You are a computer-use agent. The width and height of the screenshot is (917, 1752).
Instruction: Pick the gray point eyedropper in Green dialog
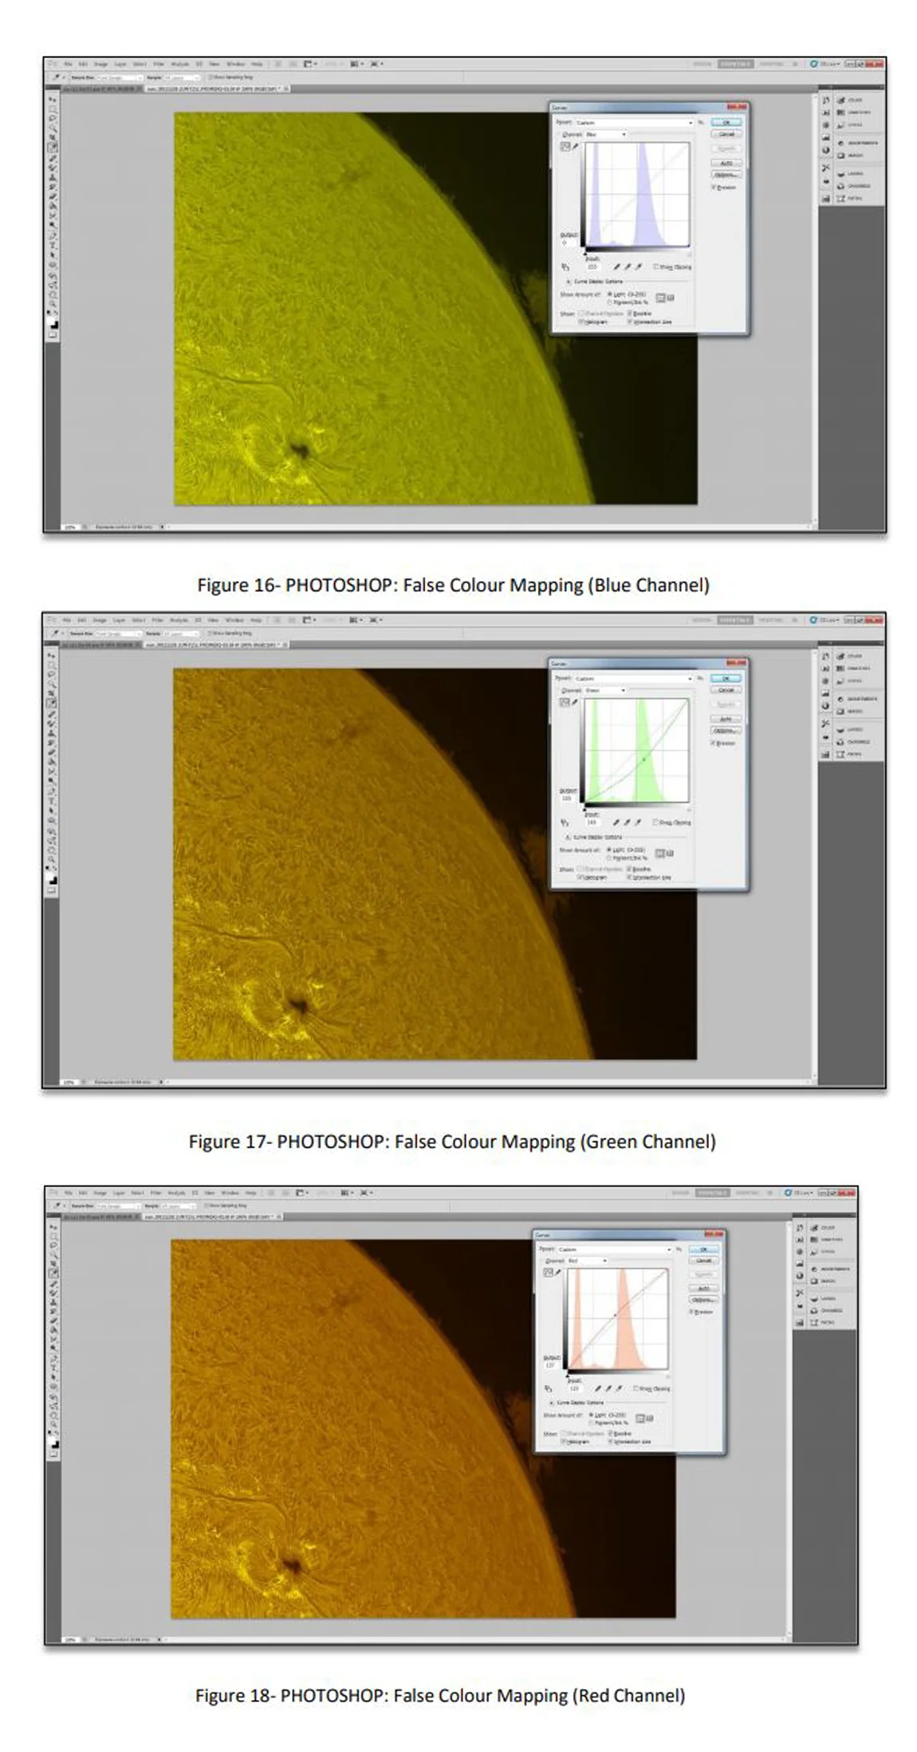pyautogui.click(x=627, y=823)
